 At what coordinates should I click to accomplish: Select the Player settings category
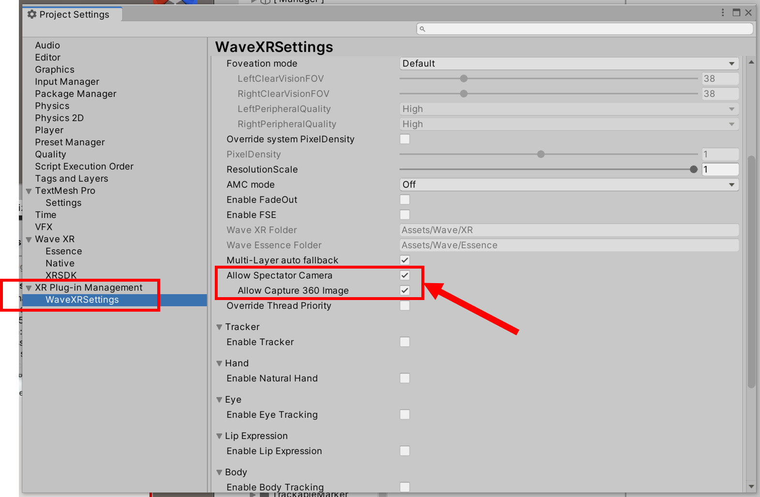pyautogui.click(x=49, y=130)
